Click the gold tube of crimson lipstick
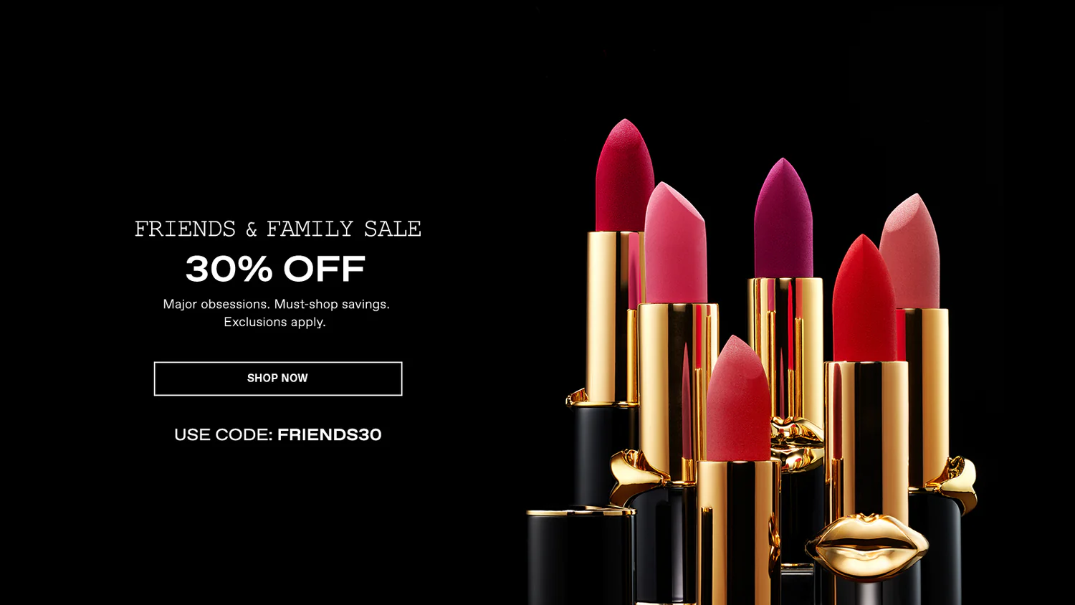The width and height of the screenshot is (1075, 605). click(613, 317)
